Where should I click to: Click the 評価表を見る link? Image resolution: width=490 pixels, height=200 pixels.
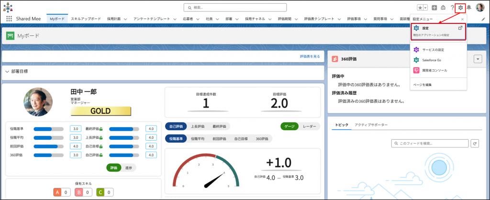point(310,56)
